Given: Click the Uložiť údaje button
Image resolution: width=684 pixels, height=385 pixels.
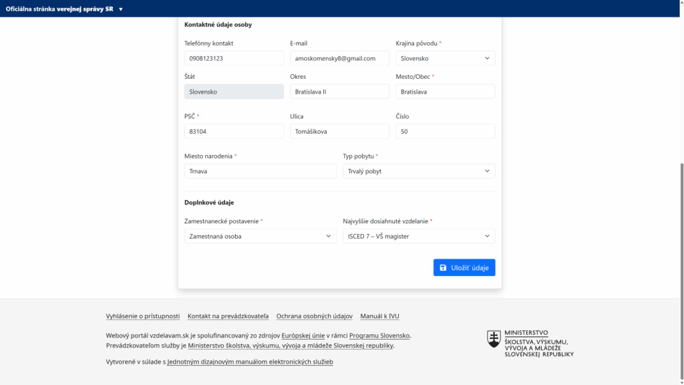Looking at the screenshot, I should pos(464,267).
